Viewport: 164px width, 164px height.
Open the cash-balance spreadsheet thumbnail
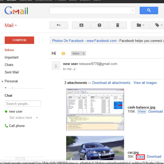tap(95, 109)
